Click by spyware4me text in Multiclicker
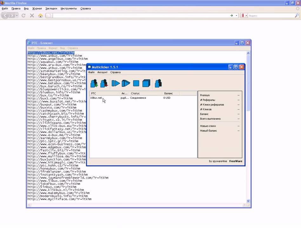This screenshot has width=301, height=228. pyautogui.click(x=218, y=161)
